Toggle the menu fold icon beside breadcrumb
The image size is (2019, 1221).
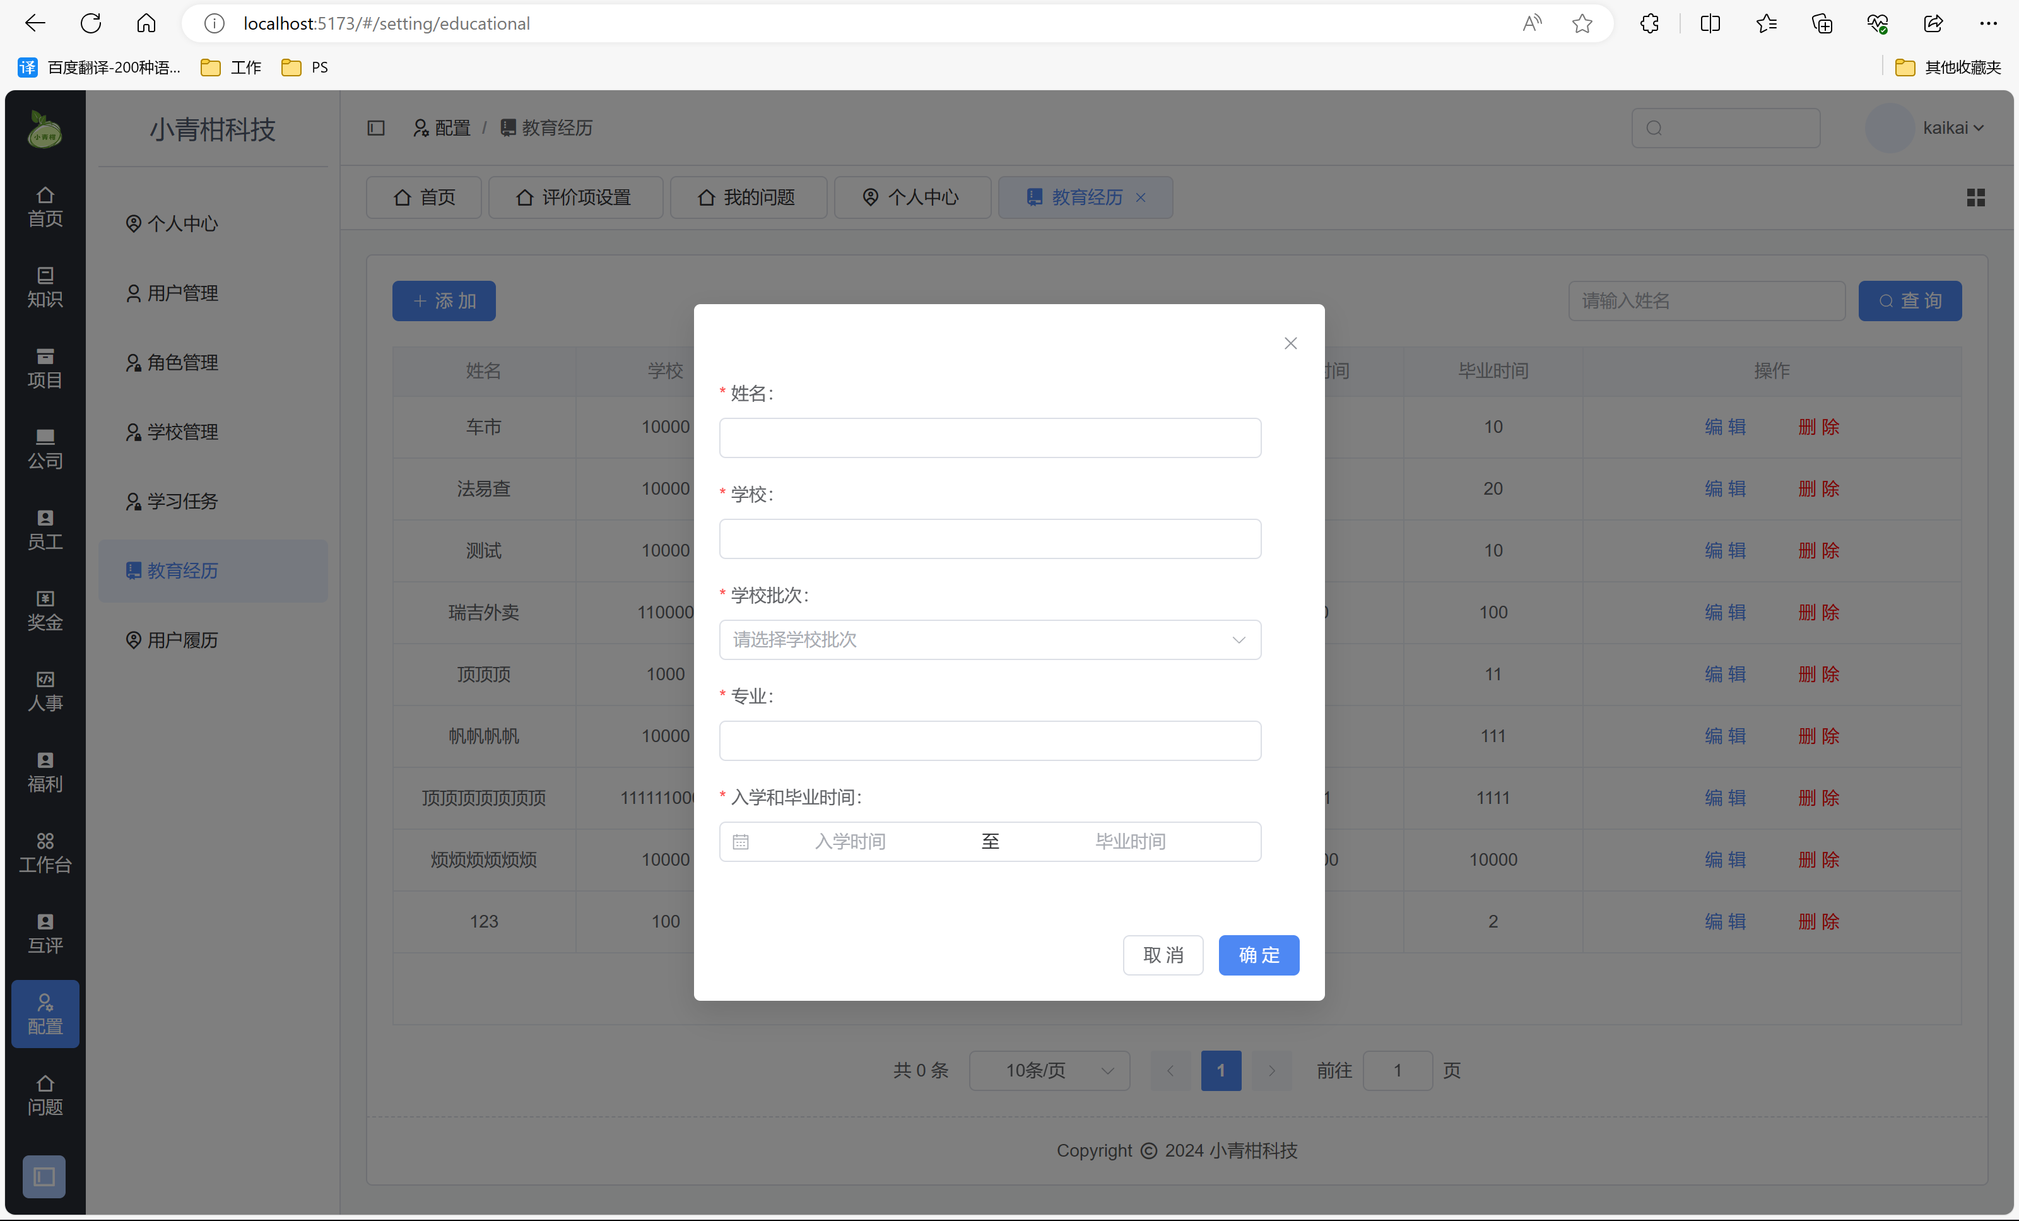[x=376, y=128]
